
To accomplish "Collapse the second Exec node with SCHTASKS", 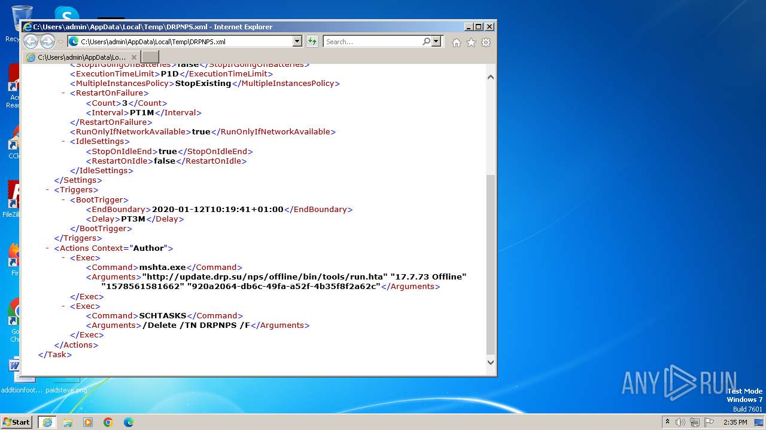I will click(x=64, y=306).
